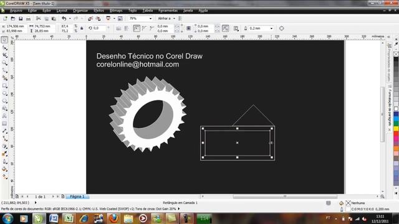Toggle the round corner type
399x224 pixels.
pos(137,28)
